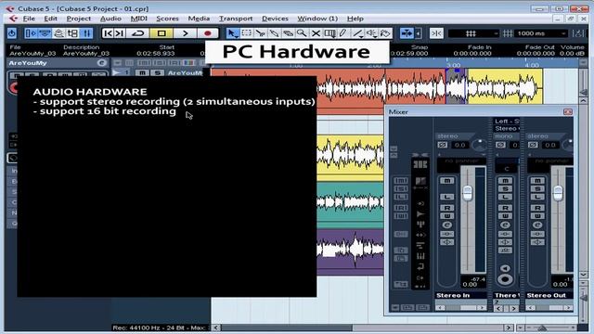
Task: Select the Play speaker tool
Action: tap(371, 33)
